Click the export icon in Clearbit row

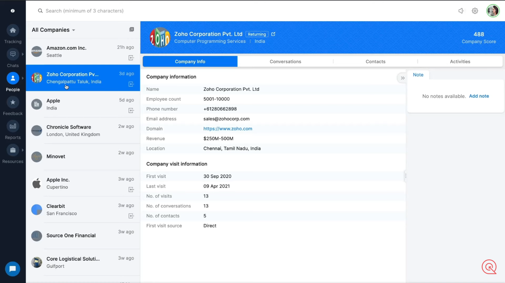click(x=131, y=216)
